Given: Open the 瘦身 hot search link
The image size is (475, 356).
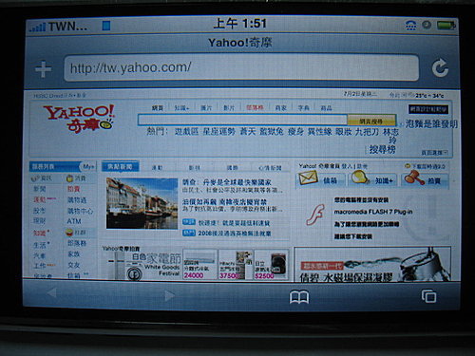Looking at the screenshot, I should click(x=295, y=131).
